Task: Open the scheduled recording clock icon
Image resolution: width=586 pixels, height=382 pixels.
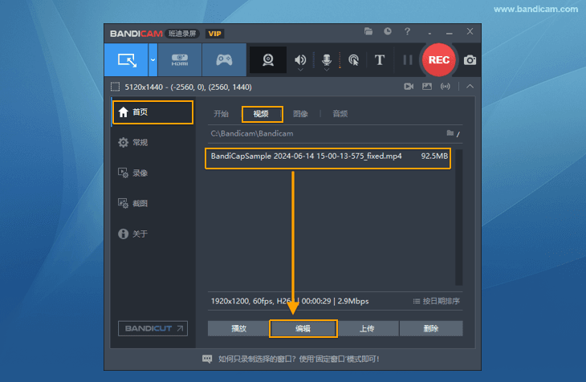Action: 388,31
